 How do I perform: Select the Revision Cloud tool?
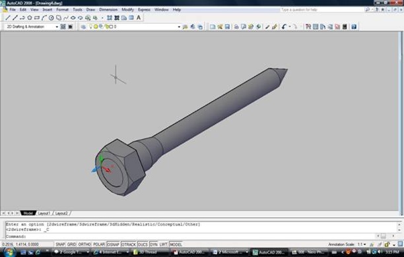pos(59,18)
